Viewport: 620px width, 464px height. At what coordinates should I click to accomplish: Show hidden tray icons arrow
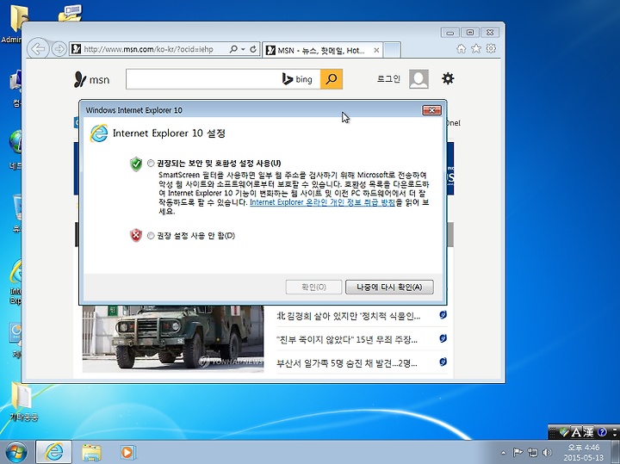point(503,453)
